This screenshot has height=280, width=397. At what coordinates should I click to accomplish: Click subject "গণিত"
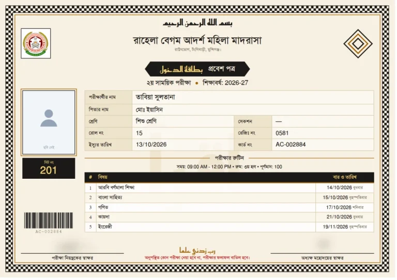coord(103,207)
